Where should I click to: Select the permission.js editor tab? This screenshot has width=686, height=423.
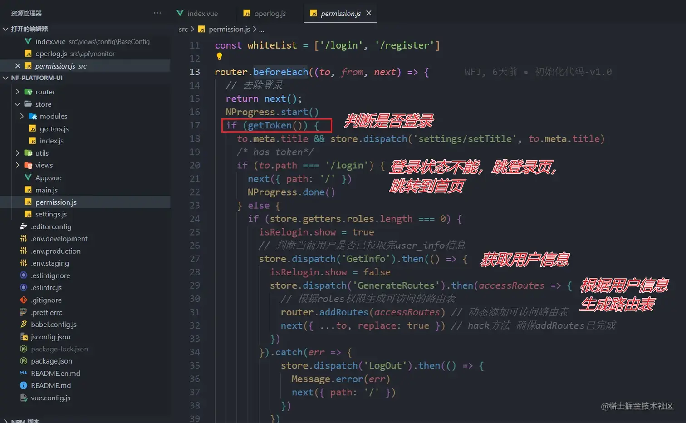(340, 14)
